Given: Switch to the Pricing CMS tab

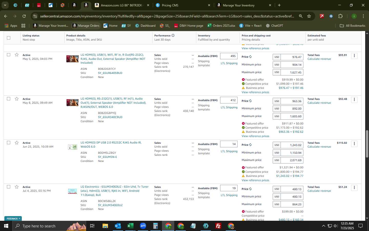Looking at the screenshot, I should [x=182, y=5].
